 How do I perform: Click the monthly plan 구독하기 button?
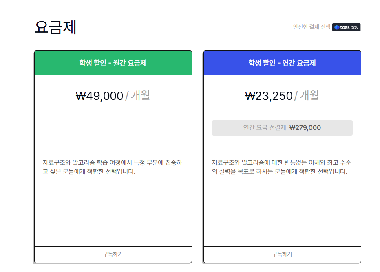(113, 254)
